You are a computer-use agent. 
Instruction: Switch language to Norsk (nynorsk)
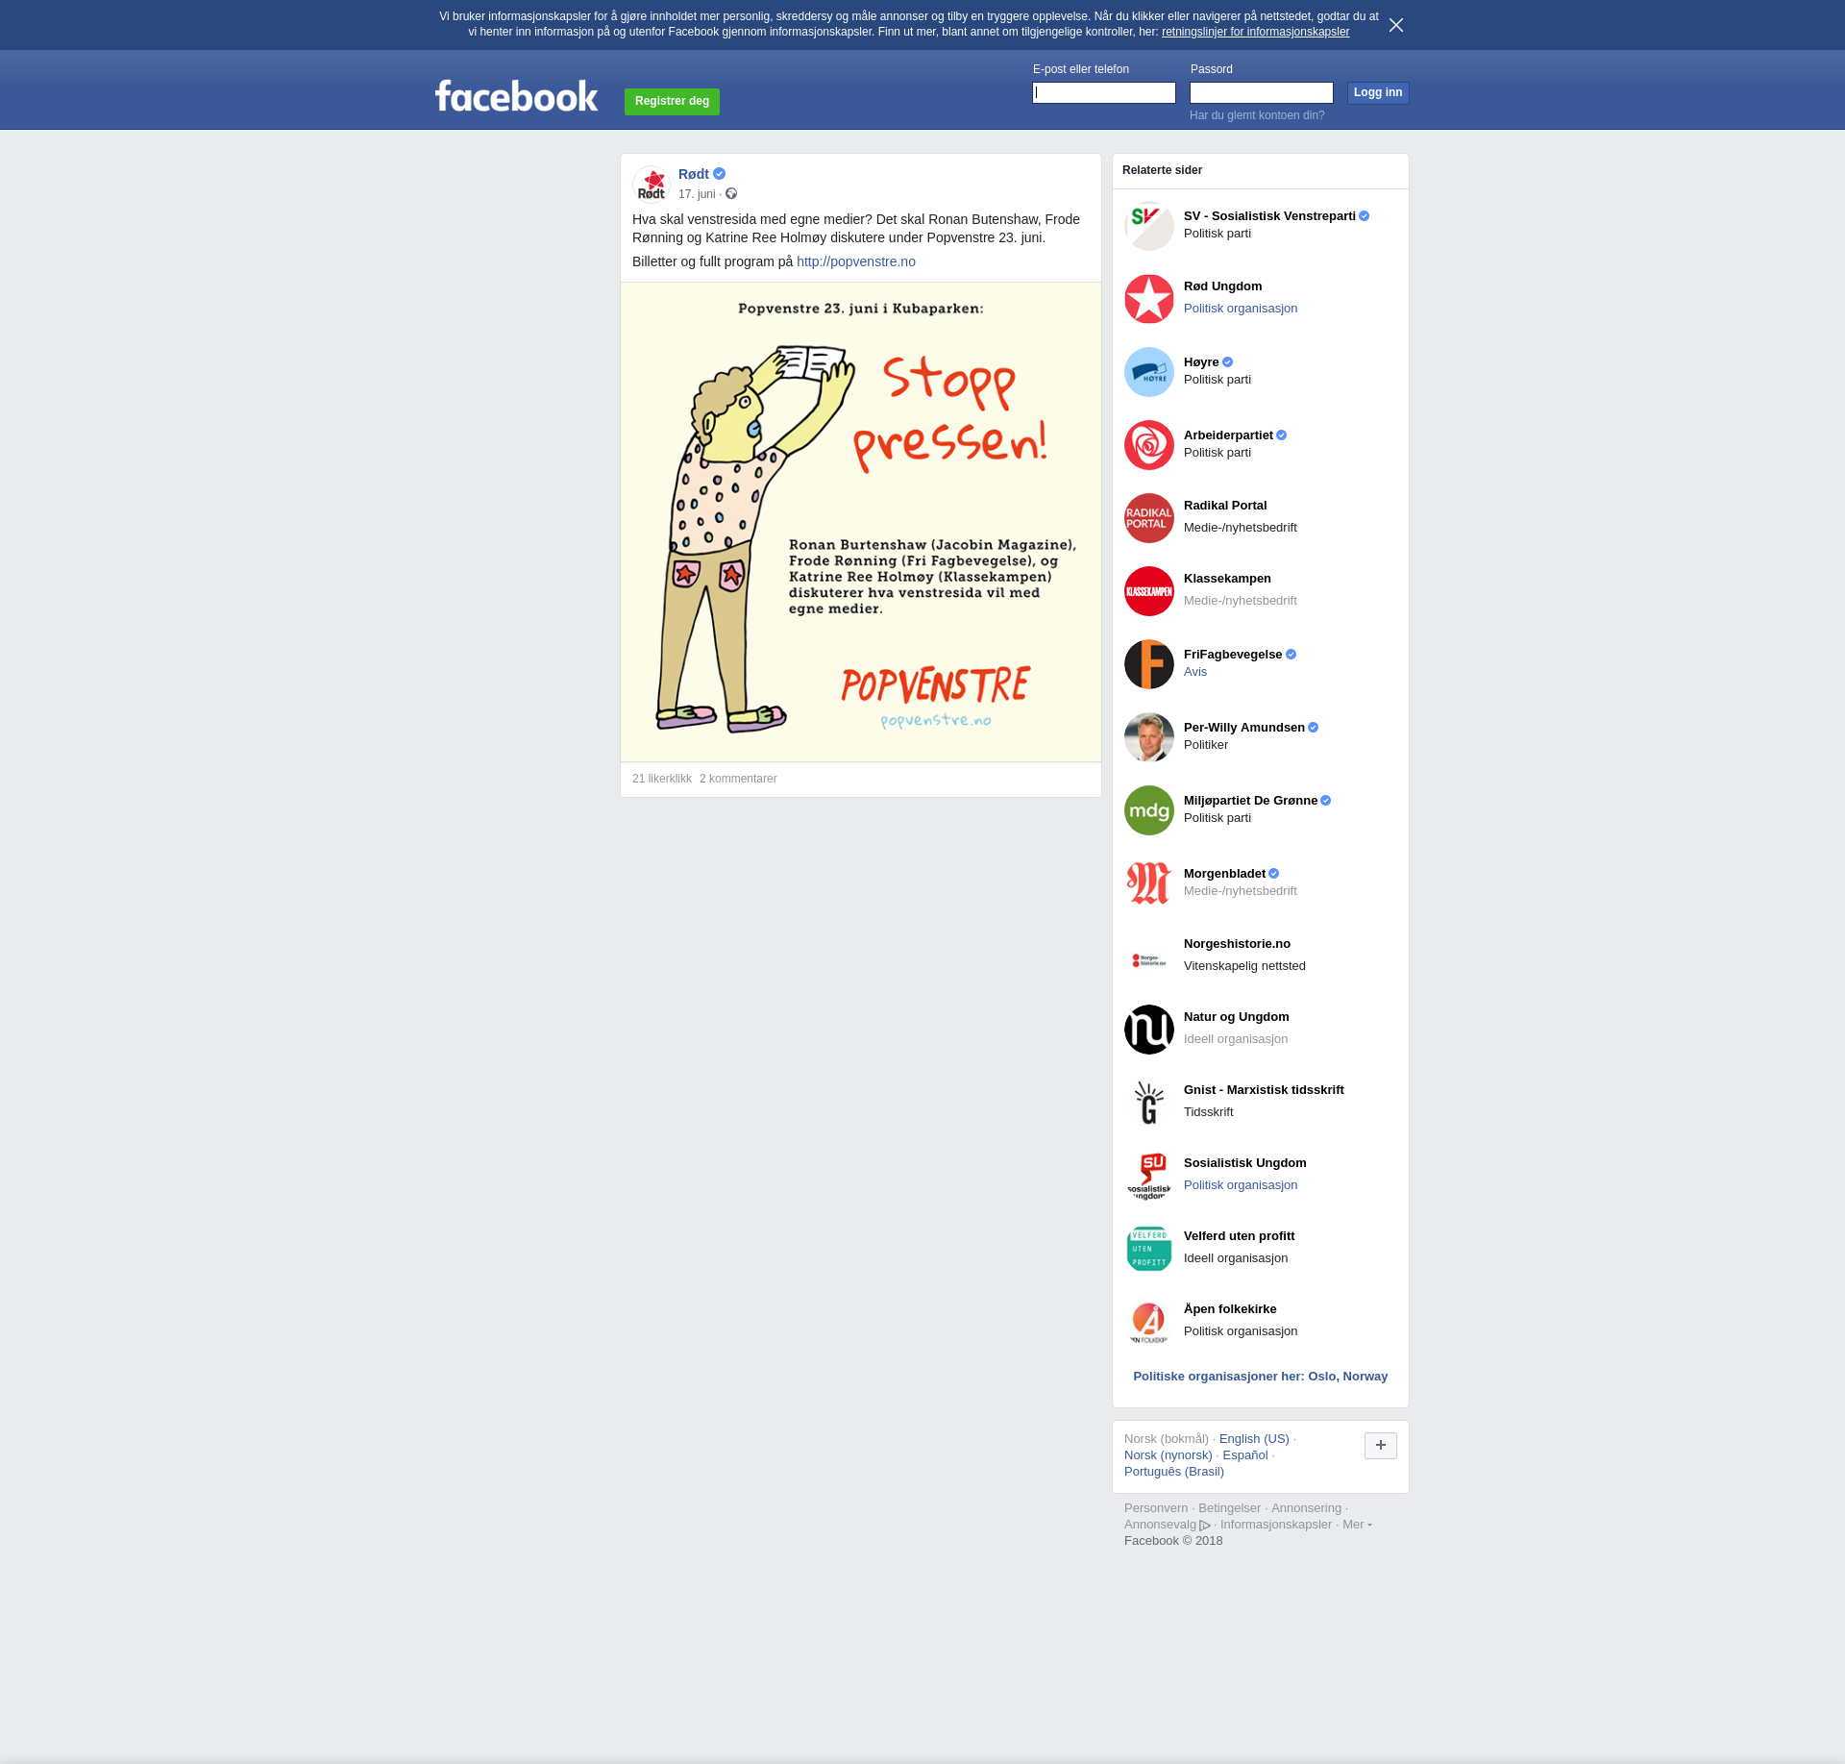point(1168,1455)
